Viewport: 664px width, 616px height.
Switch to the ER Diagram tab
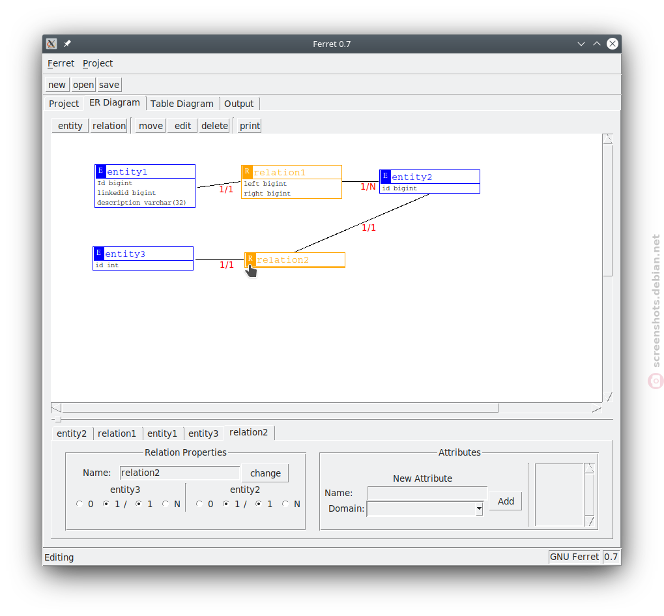click(115, 103)
